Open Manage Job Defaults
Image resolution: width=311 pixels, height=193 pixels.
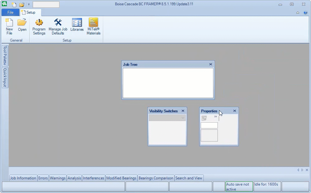tap(58, 27)
